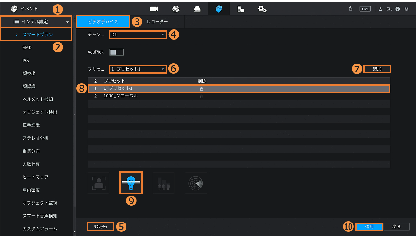The image size is (416, 242).
Task: Open the camera icon in the top bar
Action: [x=154, y=9]
